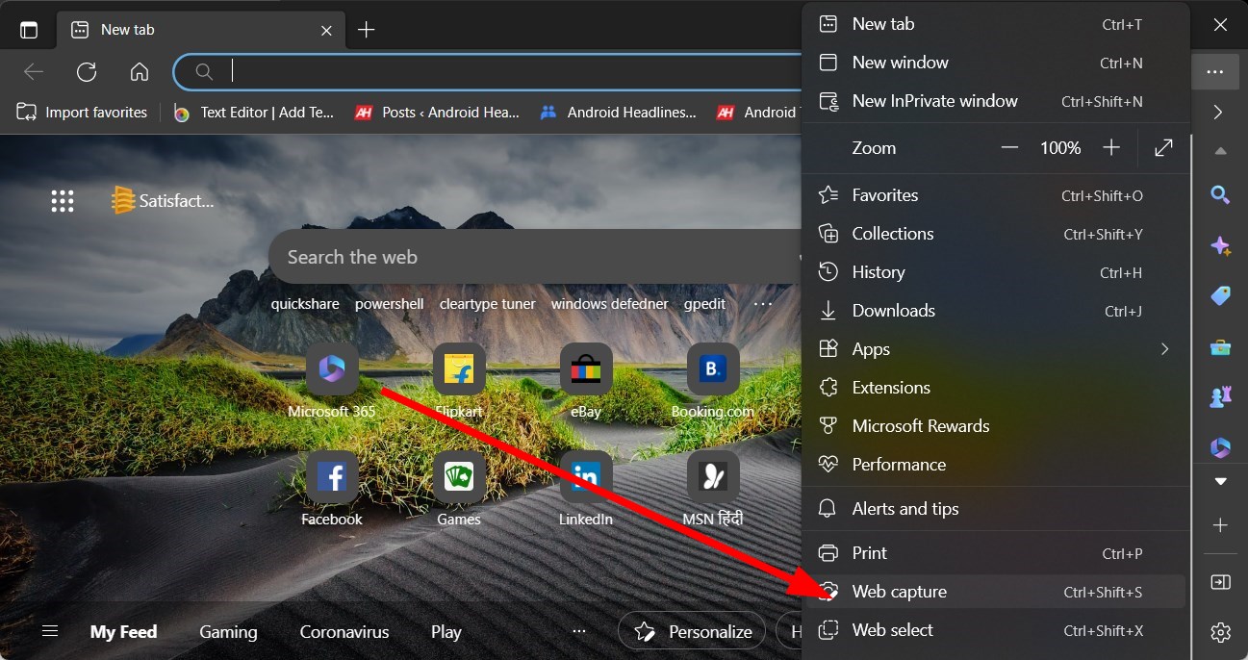Reload the current page
Image resolution: width=1248 pixels, height=660 pixels.
(x=87, y=72)
